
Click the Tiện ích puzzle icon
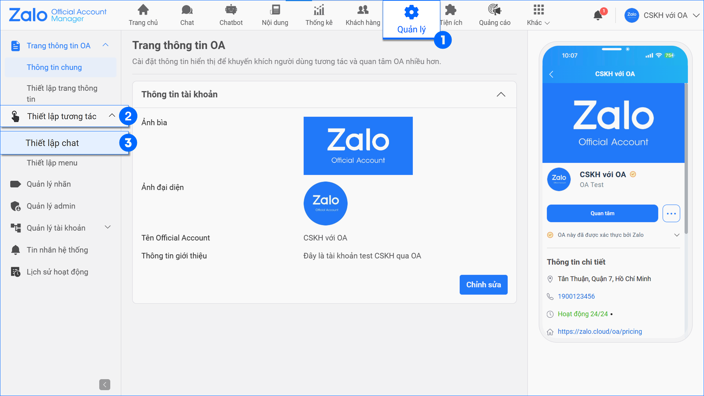point(450,10)
